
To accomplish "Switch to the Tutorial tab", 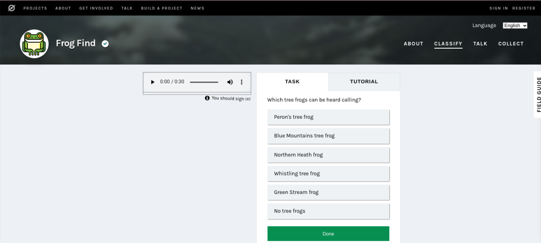I will tap(364, 82).
